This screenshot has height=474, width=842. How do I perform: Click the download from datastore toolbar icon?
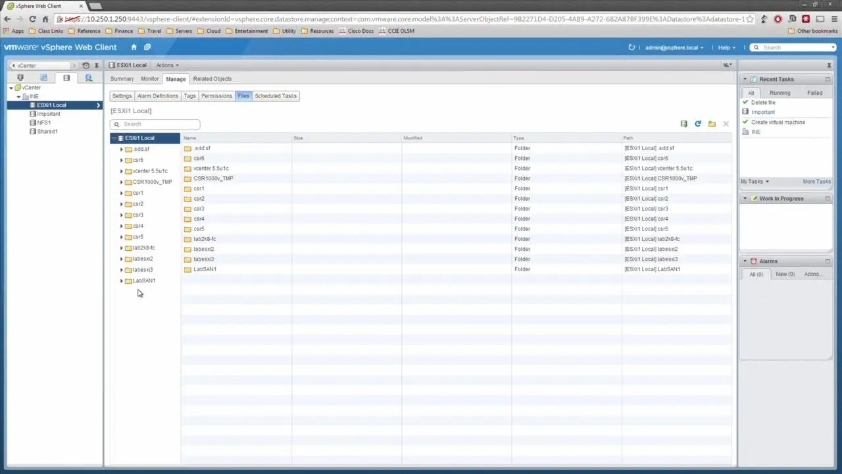click(x=683, y=124)
